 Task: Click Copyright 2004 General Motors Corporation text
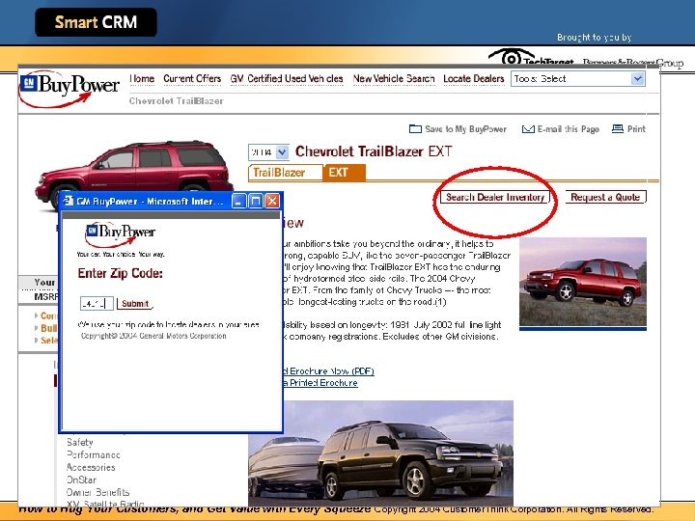click(153, 336)
